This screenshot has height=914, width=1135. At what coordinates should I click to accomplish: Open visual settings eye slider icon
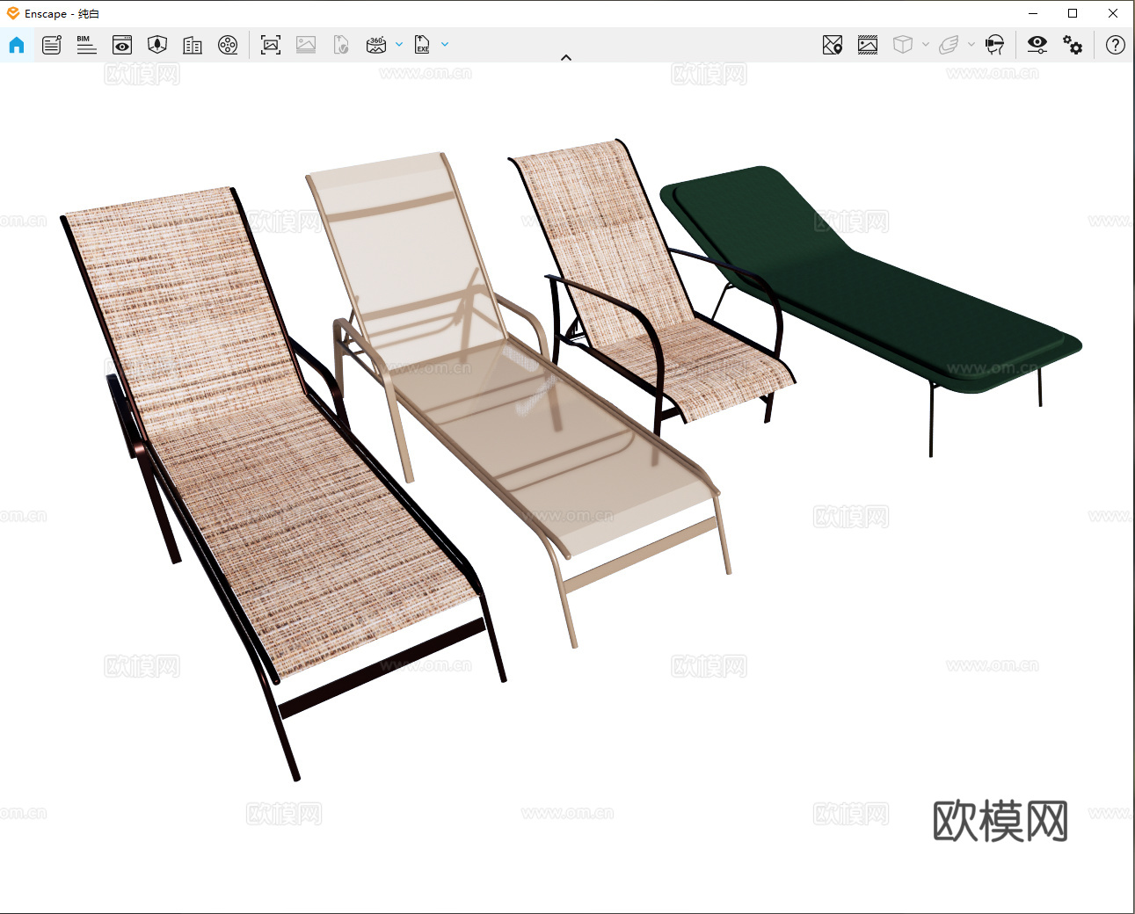1037,45
